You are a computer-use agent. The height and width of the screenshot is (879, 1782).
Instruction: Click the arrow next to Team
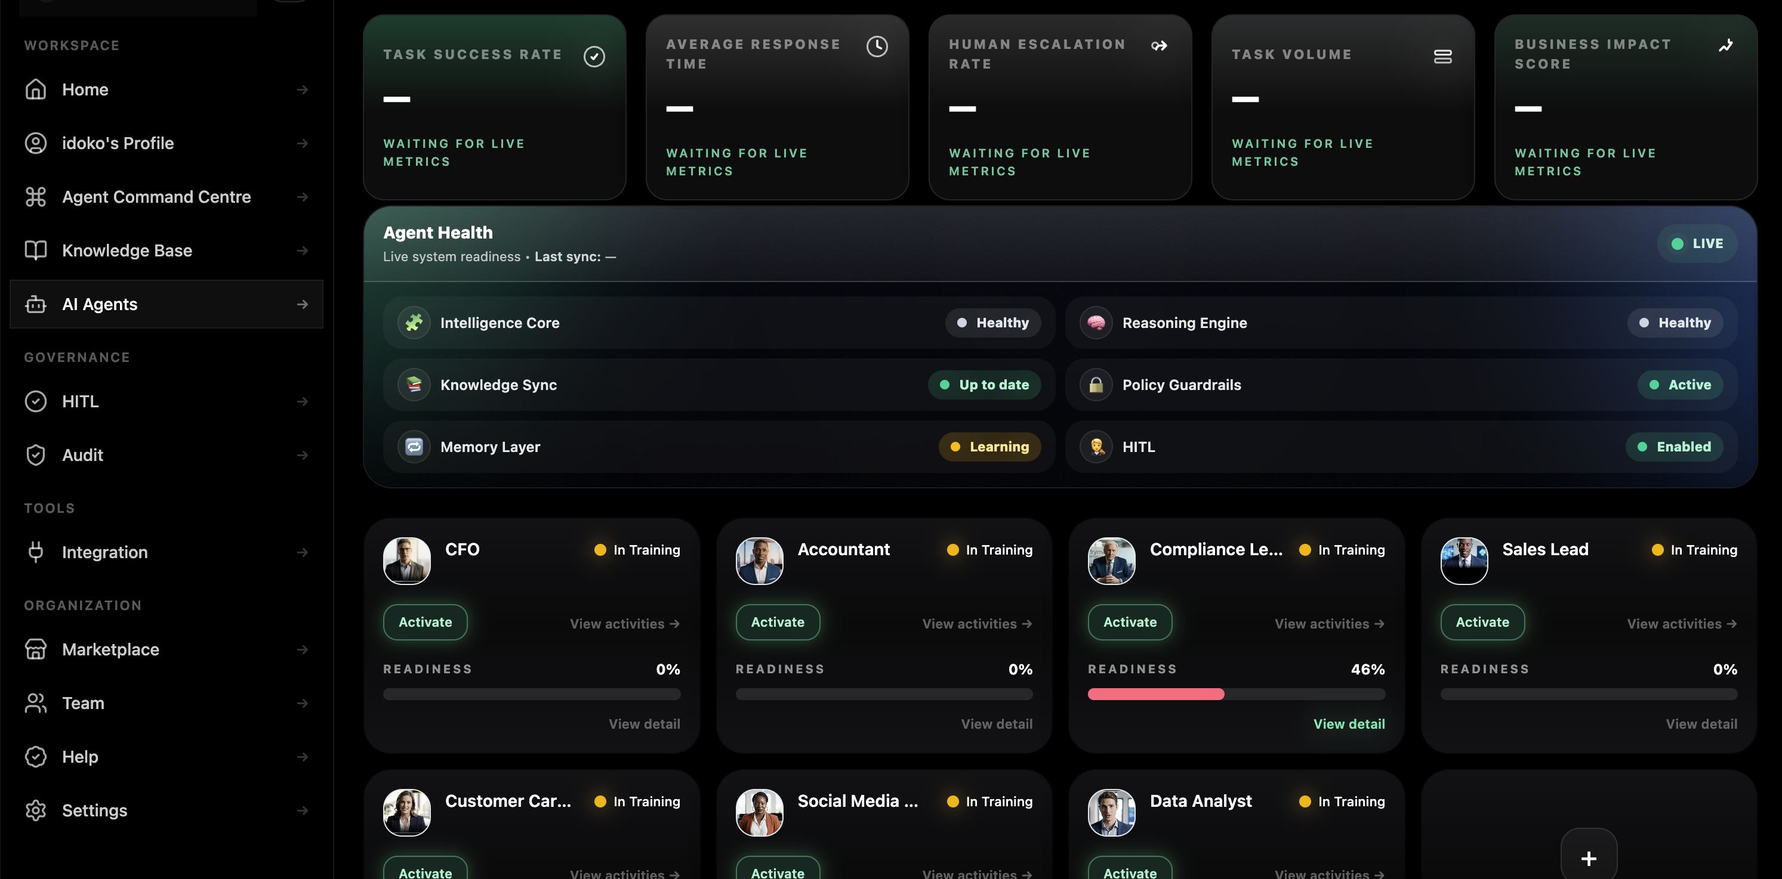pyautogui.click(x=303, y=703)
